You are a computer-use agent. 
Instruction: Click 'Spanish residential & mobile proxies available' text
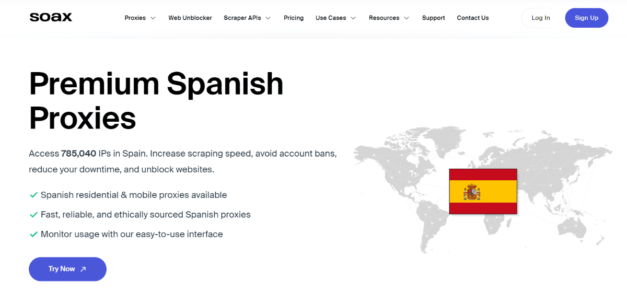pyautogui.click(x=134, y=195)
